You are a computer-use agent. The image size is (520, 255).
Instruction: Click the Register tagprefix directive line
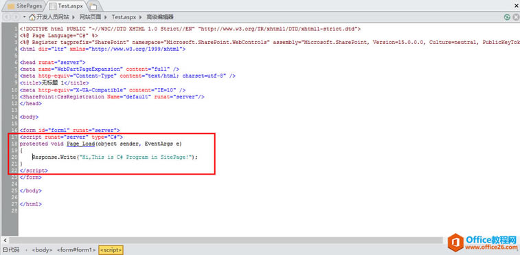point(270,42)
